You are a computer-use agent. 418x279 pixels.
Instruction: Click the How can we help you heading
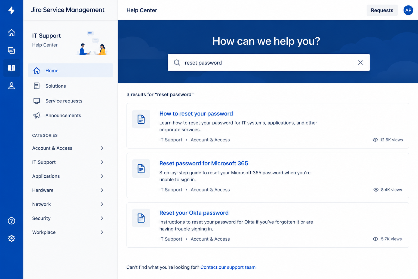pos(266,41)
